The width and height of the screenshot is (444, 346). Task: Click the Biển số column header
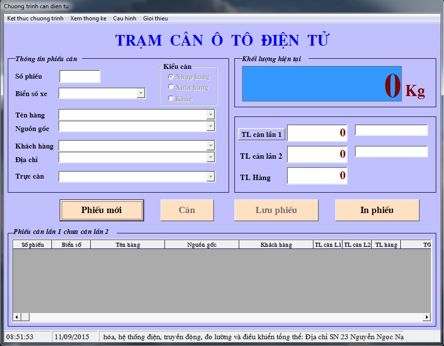[71, 245]
